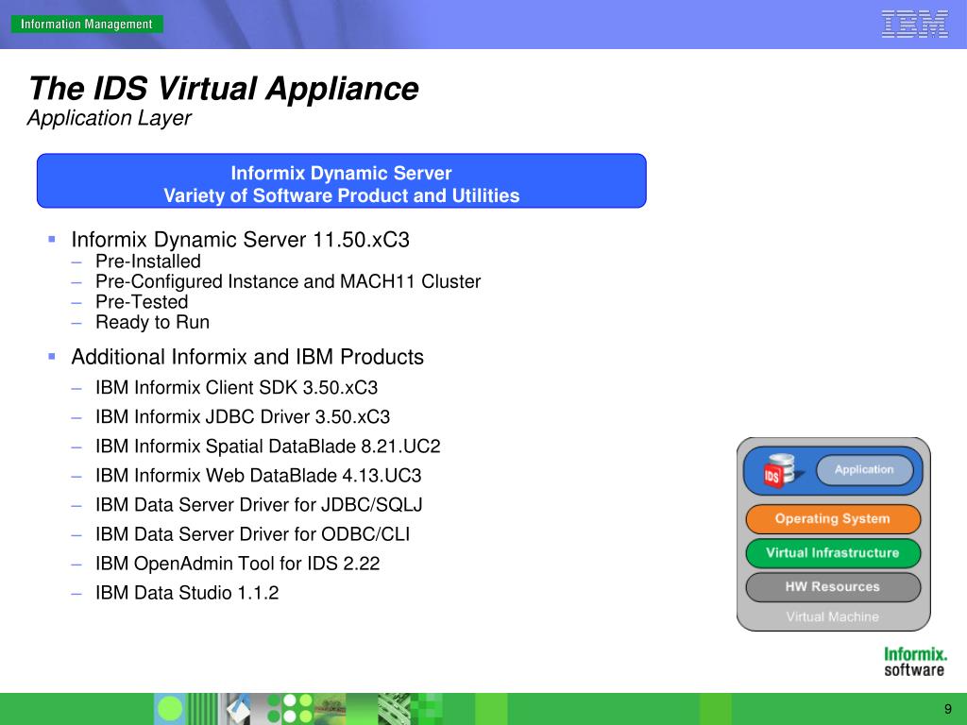Select Informix Dynamic Server 11.50.xC3 bullet
Image resolution: width=967 pixels, height=725 pixels.
coord(240,239)
